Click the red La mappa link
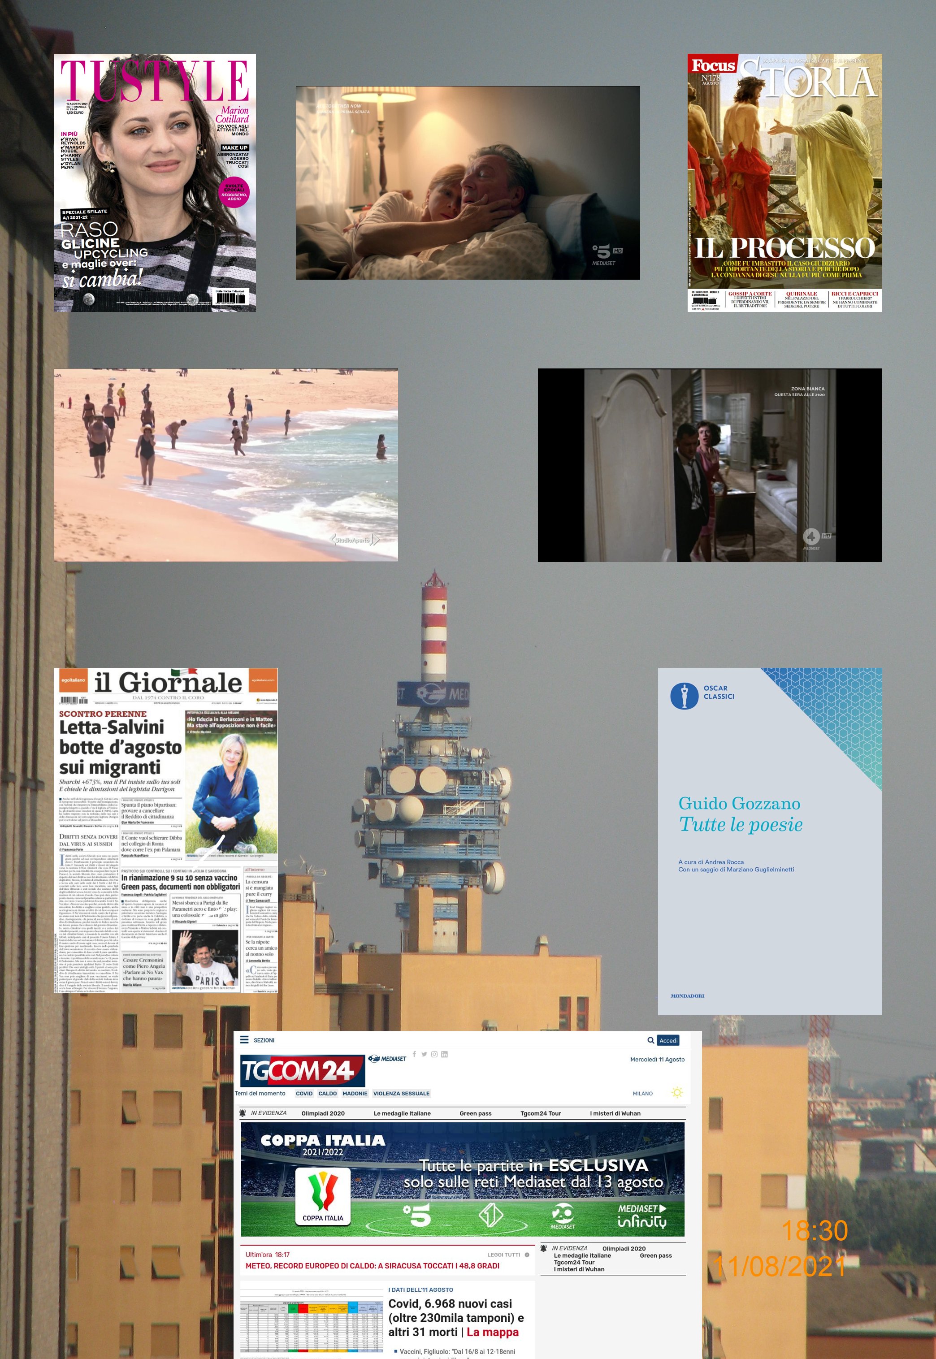This screenshot has width=936, height=1359. (492, 1332)
